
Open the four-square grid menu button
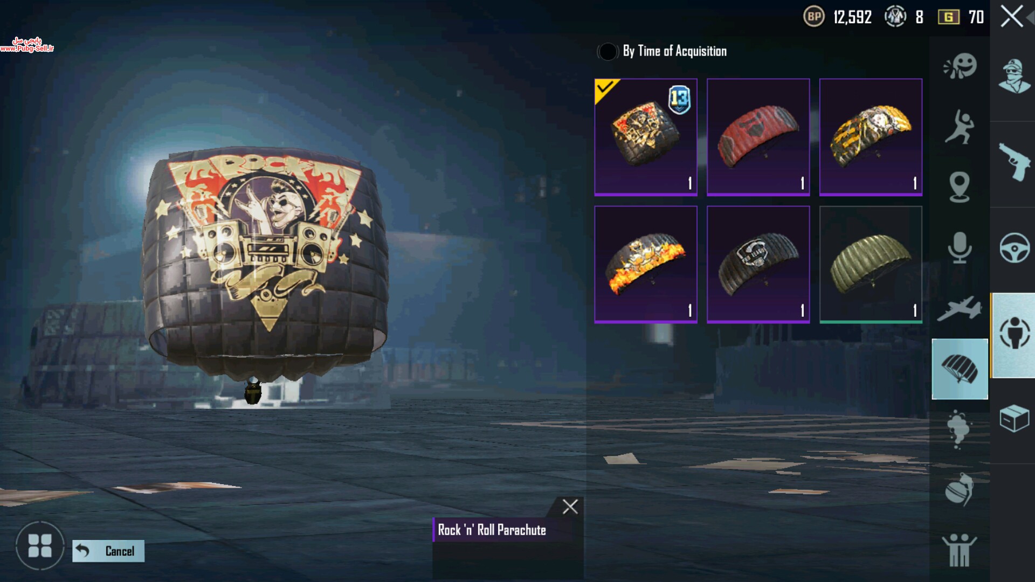click(40, 545)
